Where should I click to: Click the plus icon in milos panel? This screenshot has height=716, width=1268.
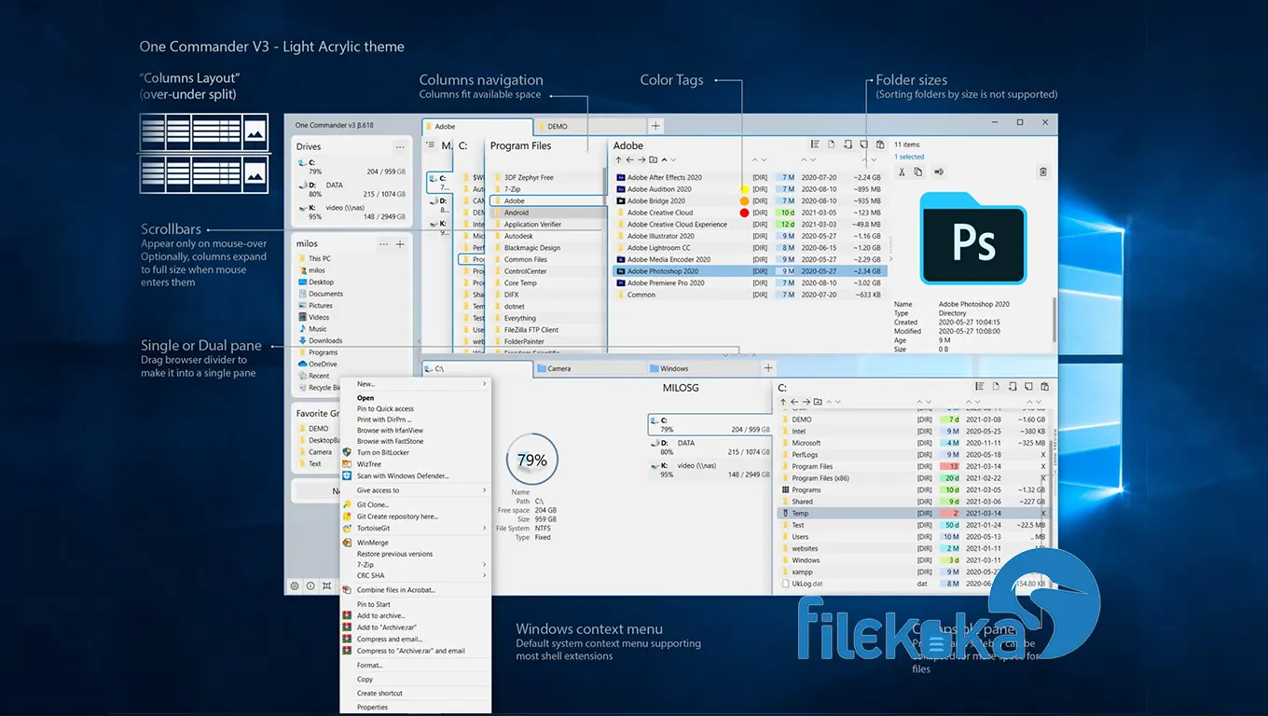pyautogui.click(x=400, y=244)
